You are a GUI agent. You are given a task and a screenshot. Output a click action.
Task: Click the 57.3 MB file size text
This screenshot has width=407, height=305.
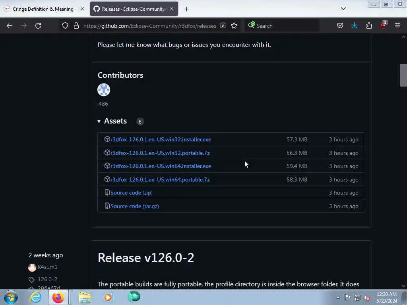click(x=297, y=139)
